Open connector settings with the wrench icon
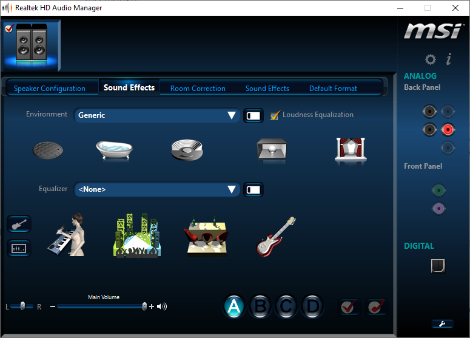Screen dimensions: 470x338 click(442, 323)
